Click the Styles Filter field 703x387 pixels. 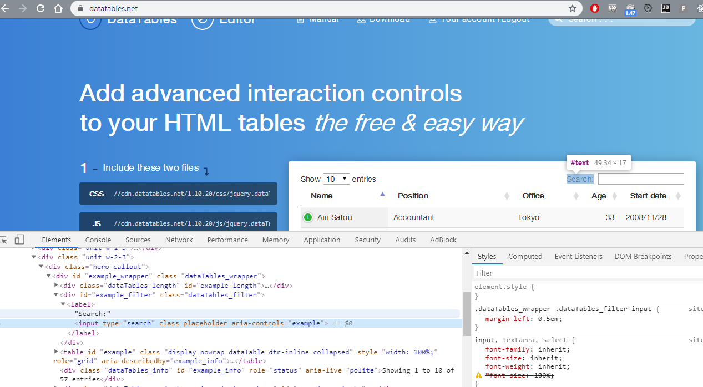[587, 273]
